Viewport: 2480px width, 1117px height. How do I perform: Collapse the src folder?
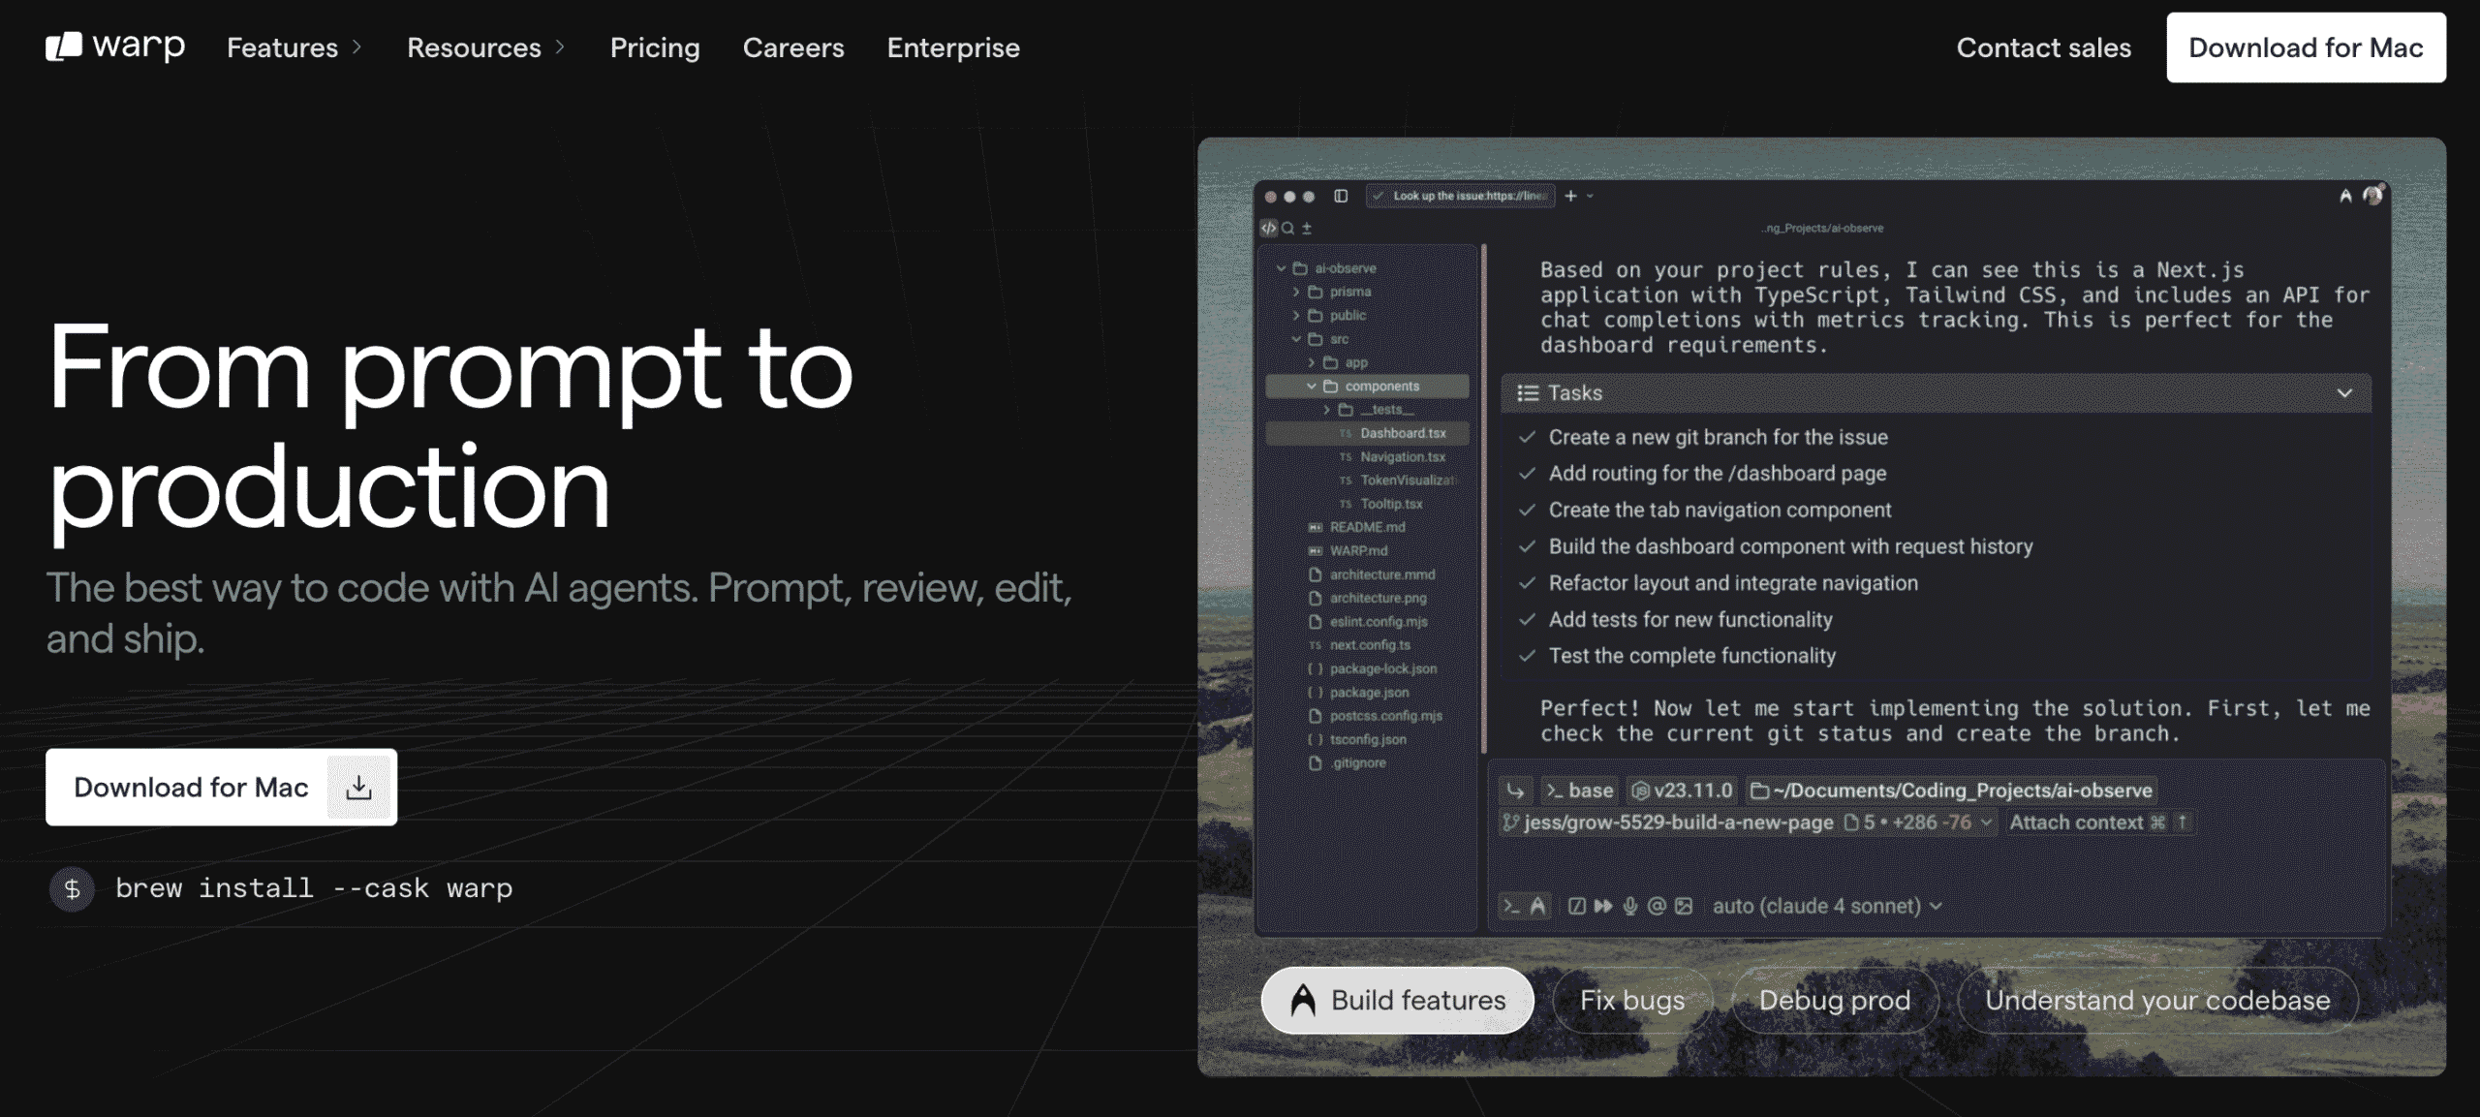click(1296, 339)
